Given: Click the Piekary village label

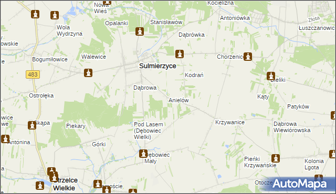Looking at the screenshot, I should 76,126.
